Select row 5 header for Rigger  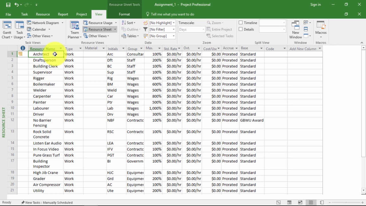click(x=12, y=78)
